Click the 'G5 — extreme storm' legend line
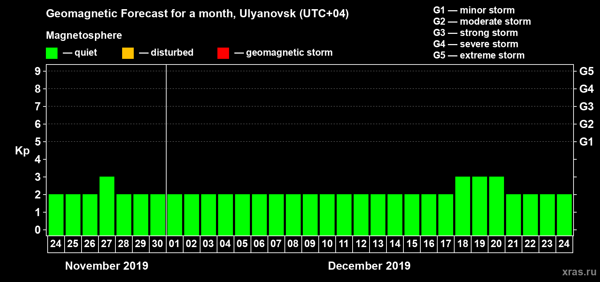This screenshot has height=282, width=600. point(479,55)
